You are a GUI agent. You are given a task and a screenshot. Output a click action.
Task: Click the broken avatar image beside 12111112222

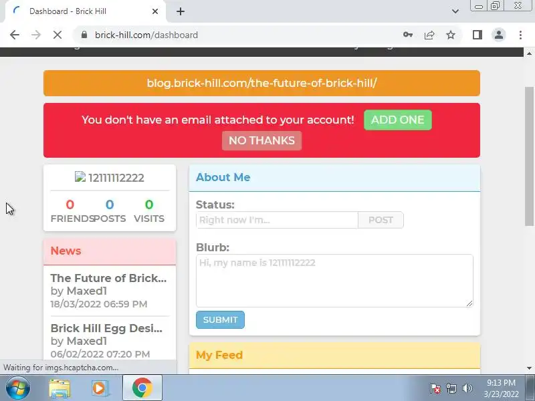pos(80,177)
